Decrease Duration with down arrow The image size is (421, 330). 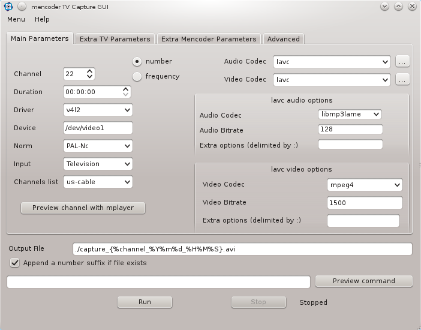(125, 95)
